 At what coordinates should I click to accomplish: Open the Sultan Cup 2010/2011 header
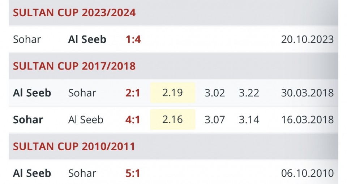[74, 146]
